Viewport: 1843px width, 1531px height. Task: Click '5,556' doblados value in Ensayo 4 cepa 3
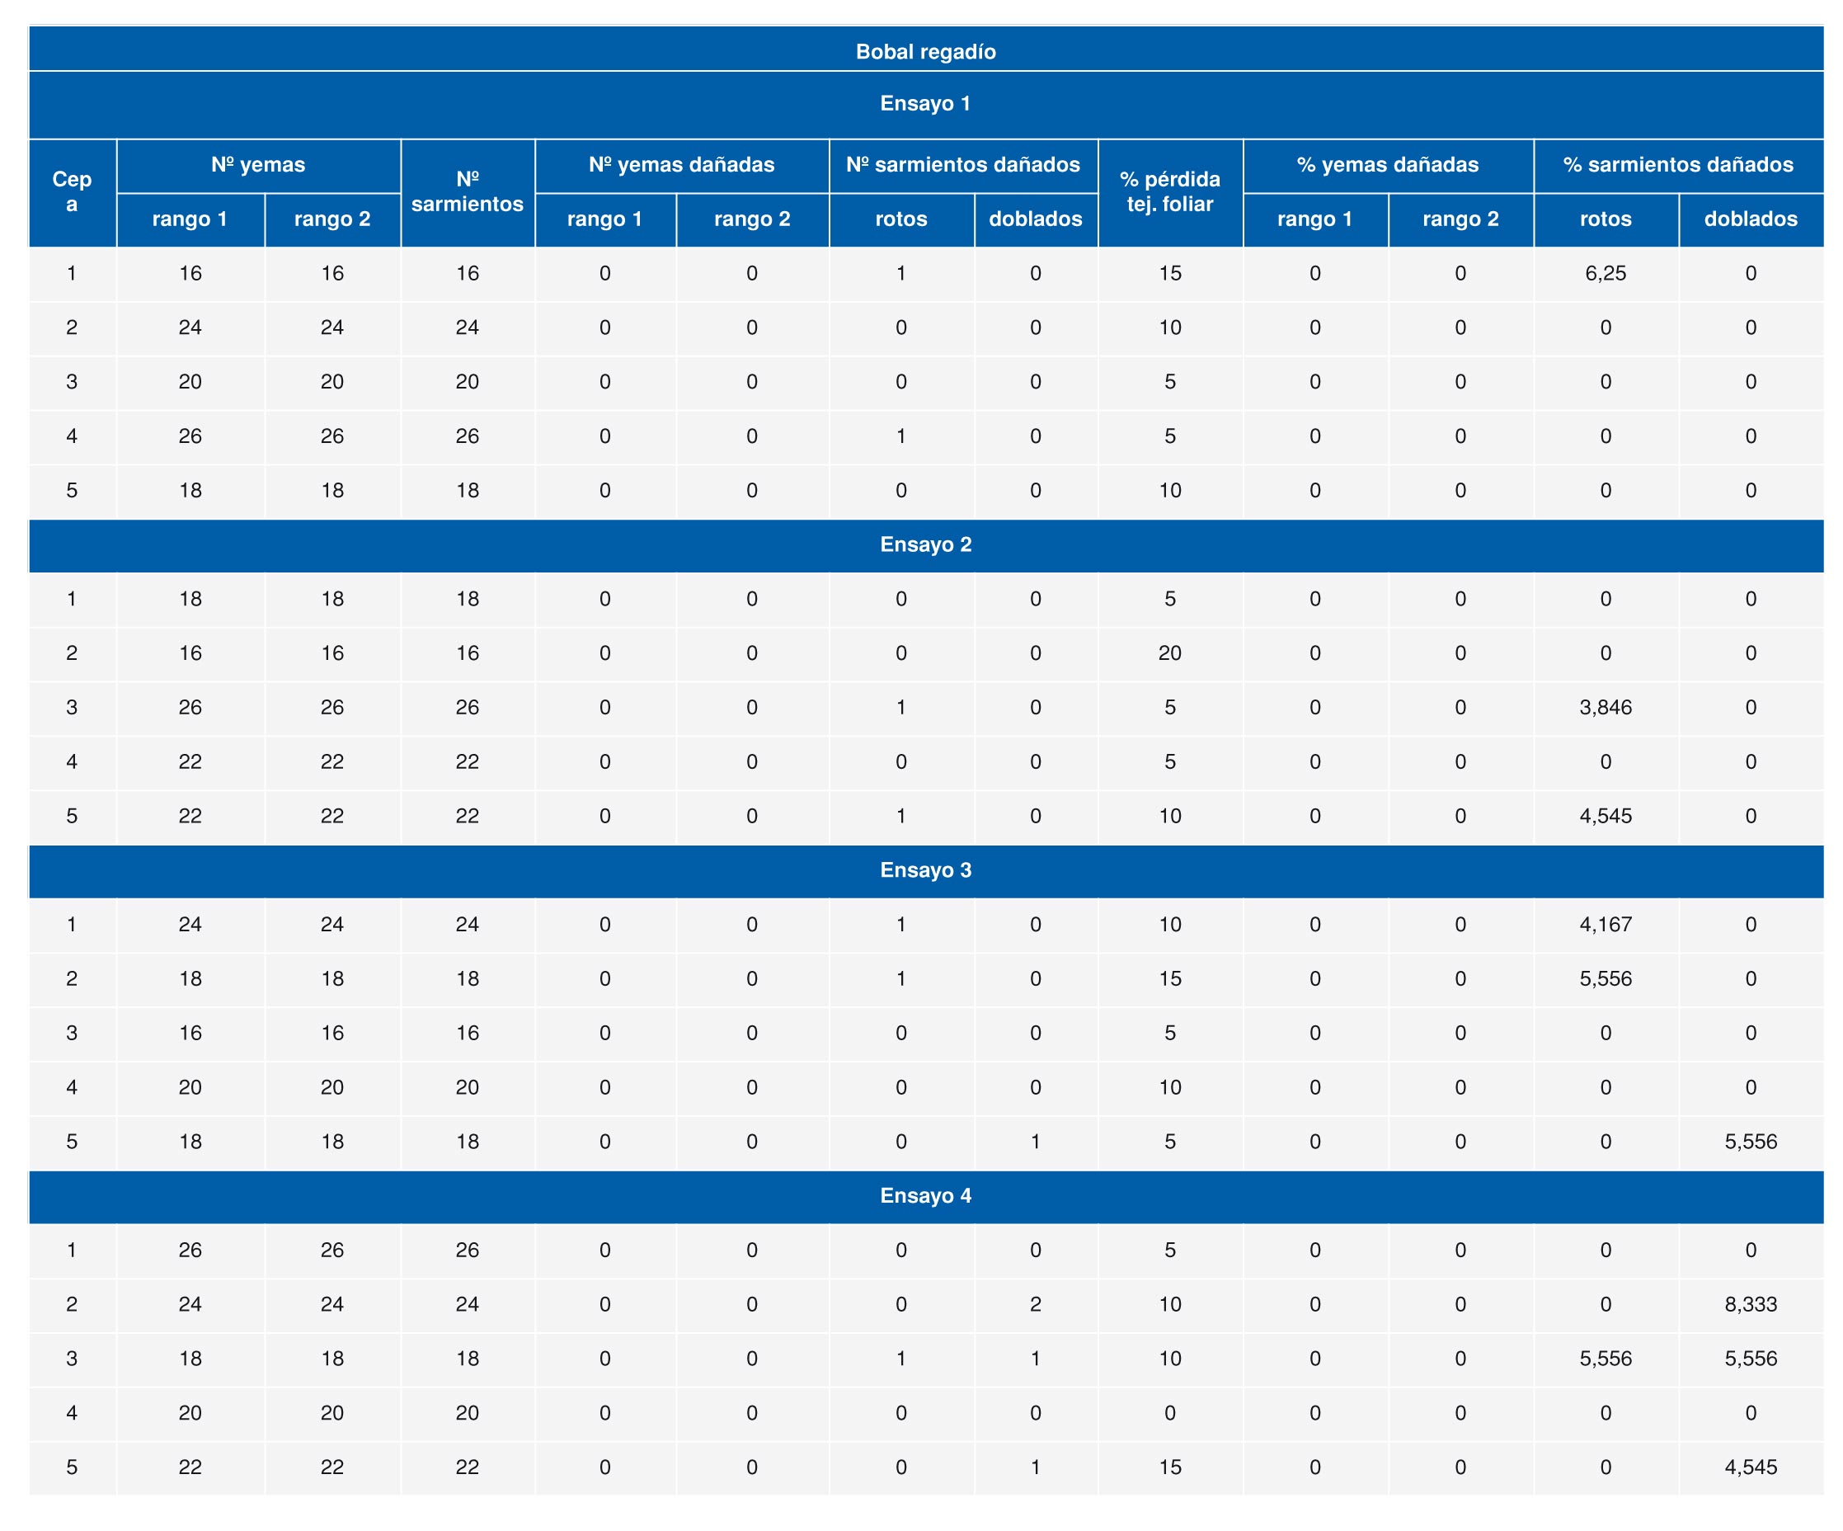[1751, 1359]
